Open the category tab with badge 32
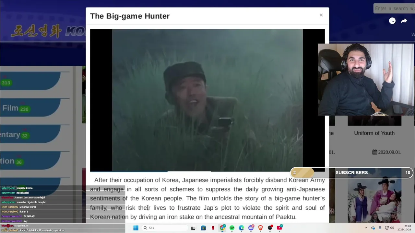This screenshot has width=415, height=233. [30, 135]
